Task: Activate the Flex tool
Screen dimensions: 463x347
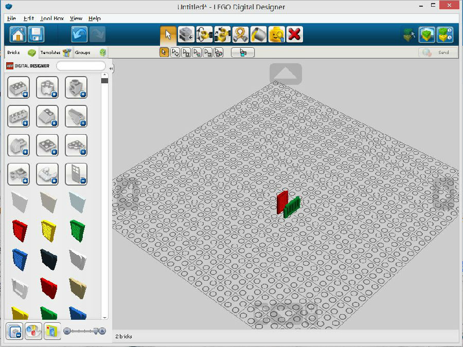Action: [240, 34]
